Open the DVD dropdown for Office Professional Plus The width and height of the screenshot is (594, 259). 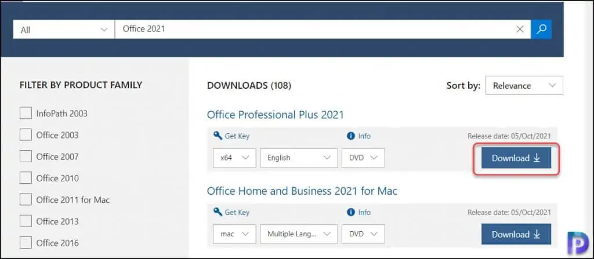[363, 158]
